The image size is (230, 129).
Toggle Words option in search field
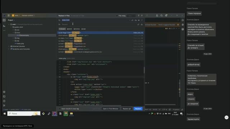[x=139, y=20]
